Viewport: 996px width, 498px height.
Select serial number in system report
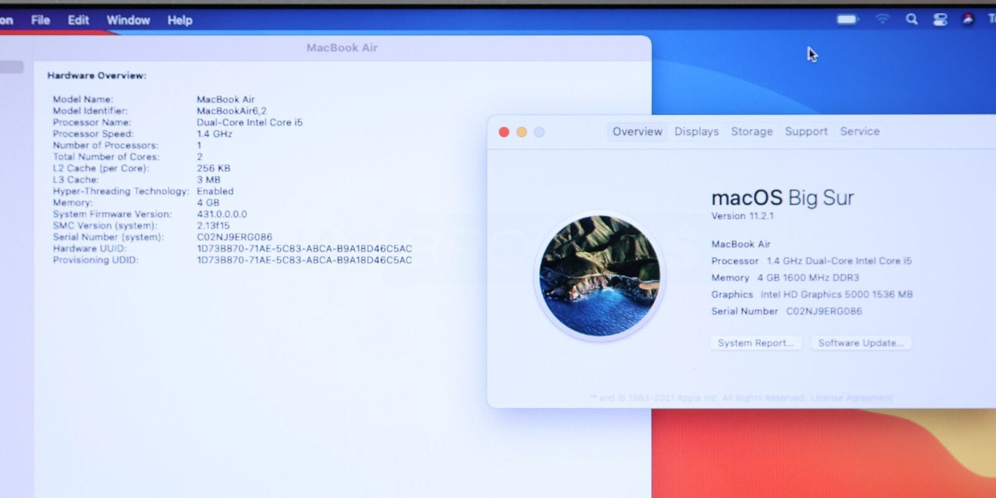(x=235, y=237)
